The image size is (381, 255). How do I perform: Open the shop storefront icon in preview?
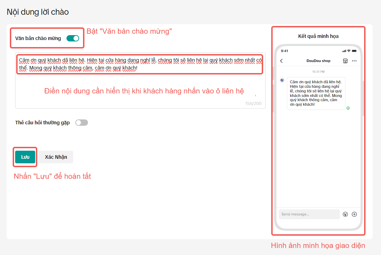pyautogui.click(x=345, y=61)
